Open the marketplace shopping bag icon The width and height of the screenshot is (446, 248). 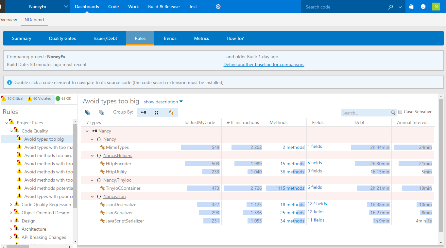click(x=411, y=7)
